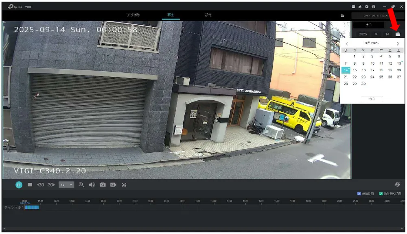Viewport: 407px width, 234px height.
Task: Toggle the calendar picker icon
Action: pos(398,34)
